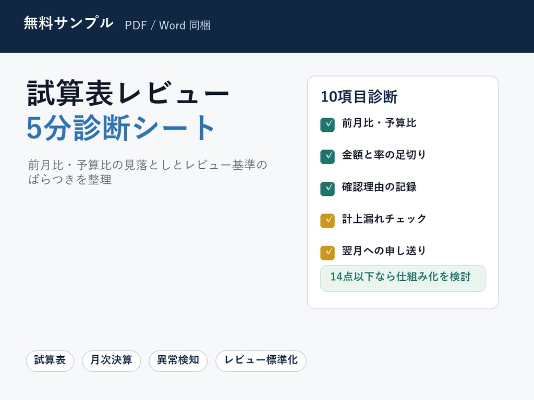Screen dimensions: 534x400
Task: Click the 5分診断シート blue heading
Action: pos(120,128)
